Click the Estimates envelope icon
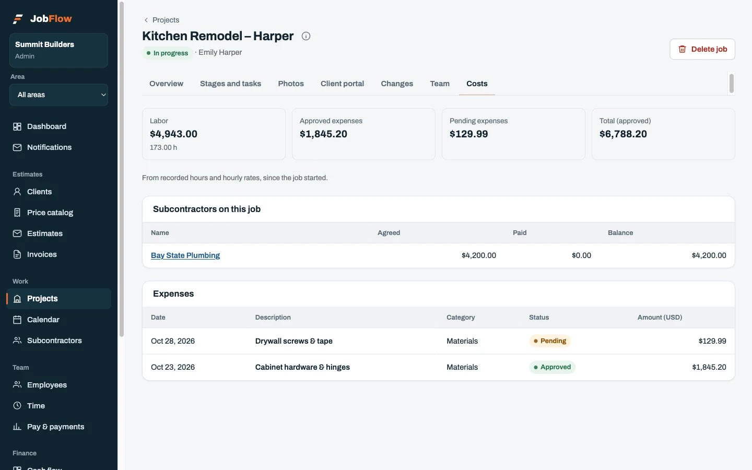752x470 pixels. [17, 233]
